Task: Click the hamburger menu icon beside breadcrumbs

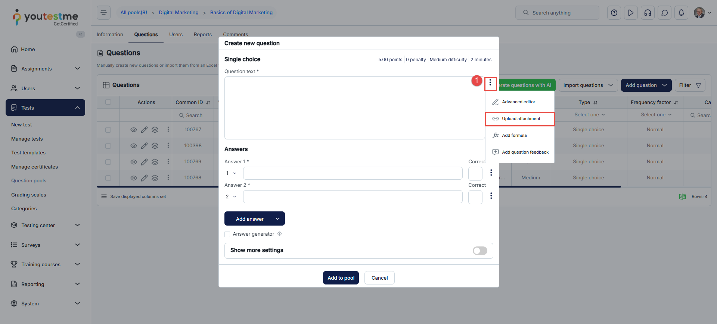Action: coord(103,13)
